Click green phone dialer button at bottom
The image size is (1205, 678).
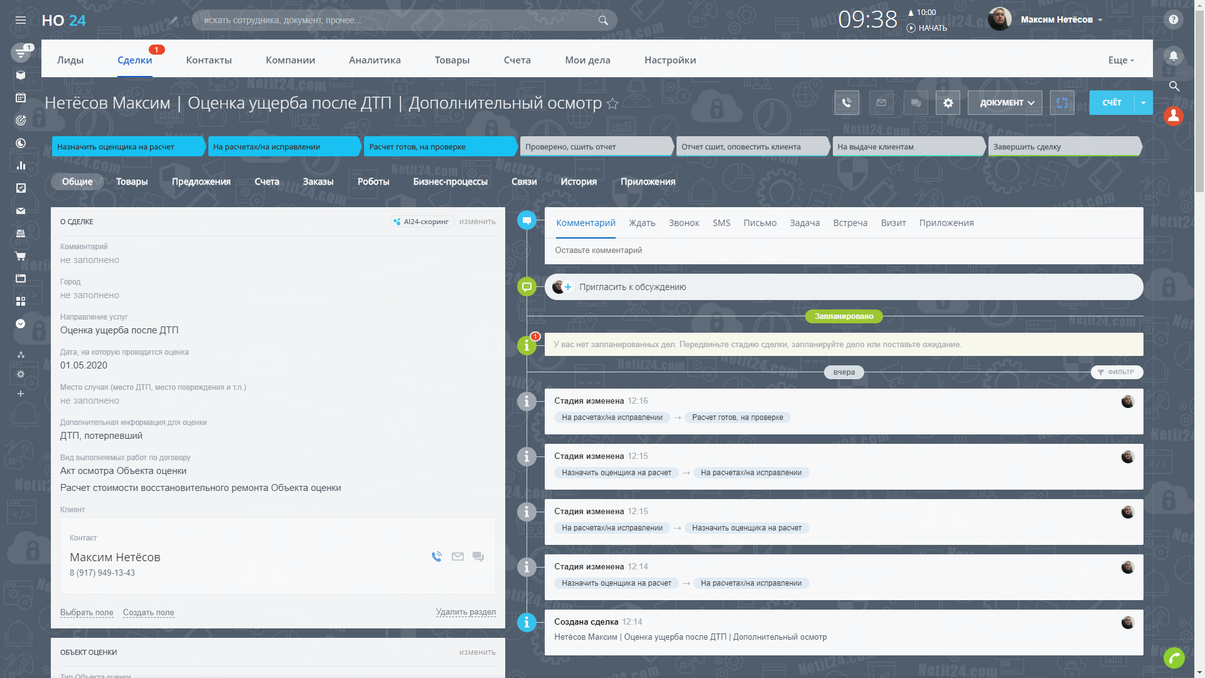(1174, 657)
